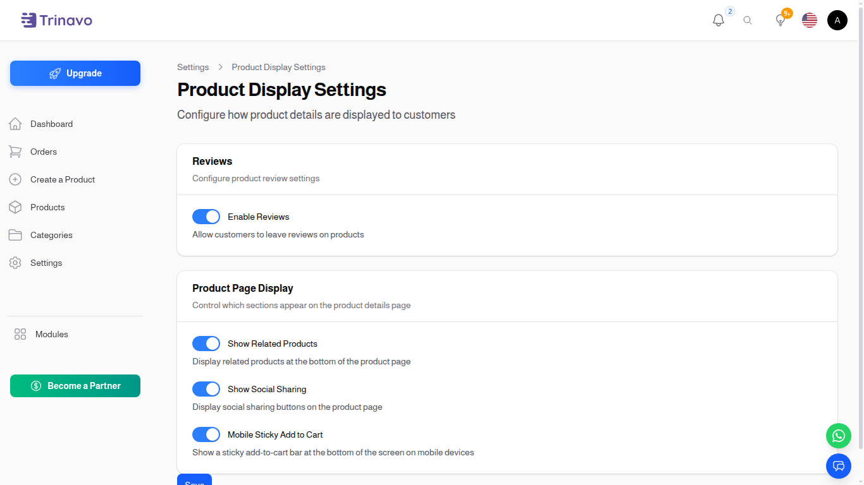864x485 pixels.
Task: Disable the Enable Reviews toggle
Action: (206, 217)
